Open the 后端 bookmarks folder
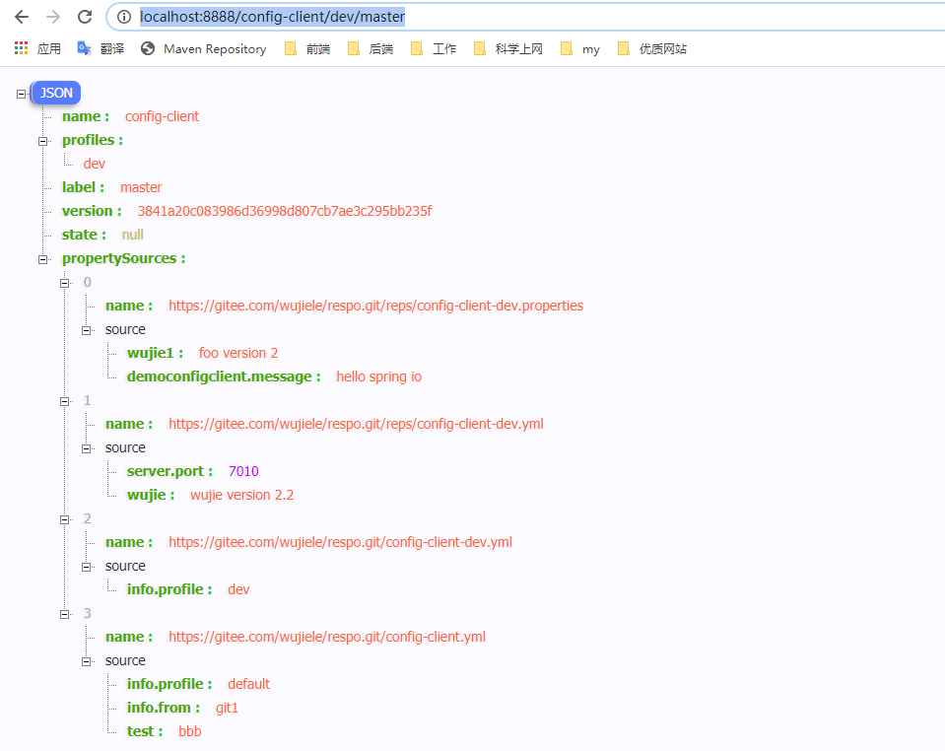Viewport: 945px width, 751px height. pyautogui.click(x=371, y=49)
